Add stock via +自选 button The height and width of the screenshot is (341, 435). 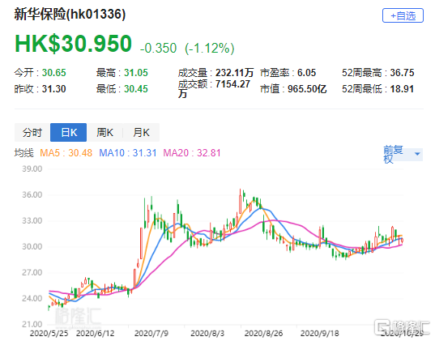point(403,15)
